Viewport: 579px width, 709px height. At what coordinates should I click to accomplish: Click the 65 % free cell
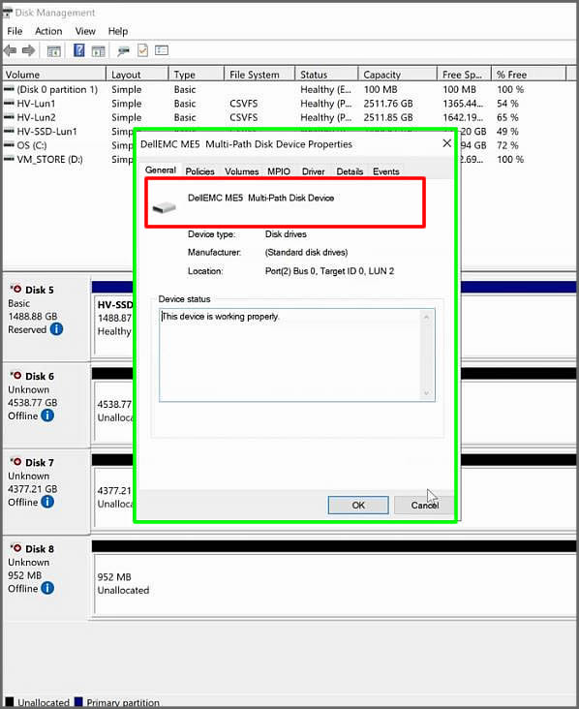[507, 117]
